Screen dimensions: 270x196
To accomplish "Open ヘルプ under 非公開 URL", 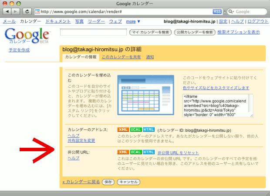I will pyautogui.click(x=74, y=158).
